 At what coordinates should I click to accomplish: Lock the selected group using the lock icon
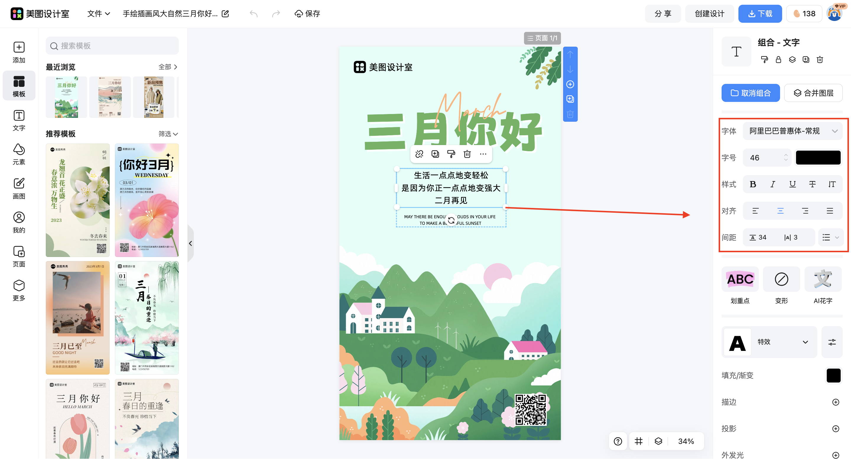tap(778, 60)
